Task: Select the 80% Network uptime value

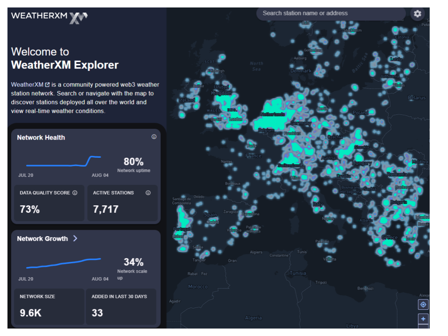Action: 133,162
